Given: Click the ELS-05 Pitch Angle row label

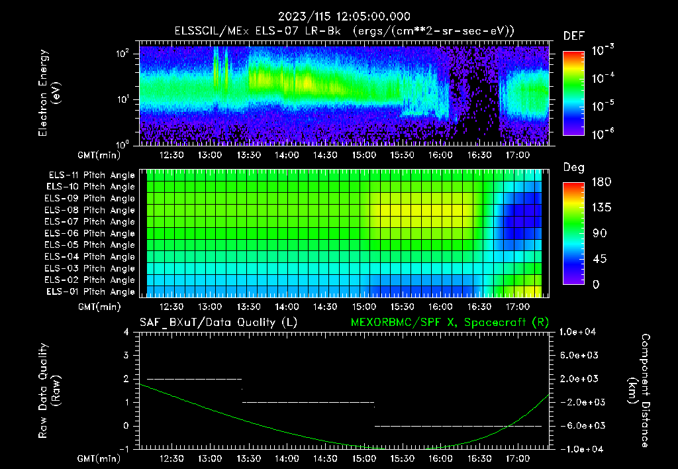Looking at the screenshot, I should click(x=90, y=245).
